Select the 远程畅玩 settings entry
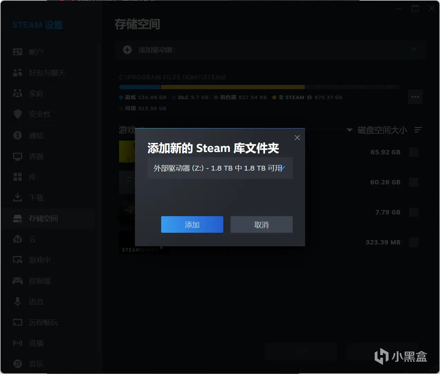Screen dimensions: 440x374 pyautogui.click(x=48, y=322)
